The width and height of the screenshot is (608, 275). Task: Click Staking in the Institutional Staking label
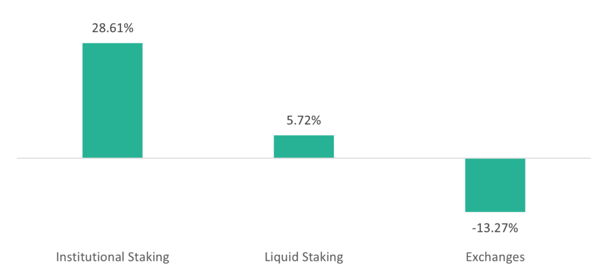pyautogui.click(x=148, y=258)
